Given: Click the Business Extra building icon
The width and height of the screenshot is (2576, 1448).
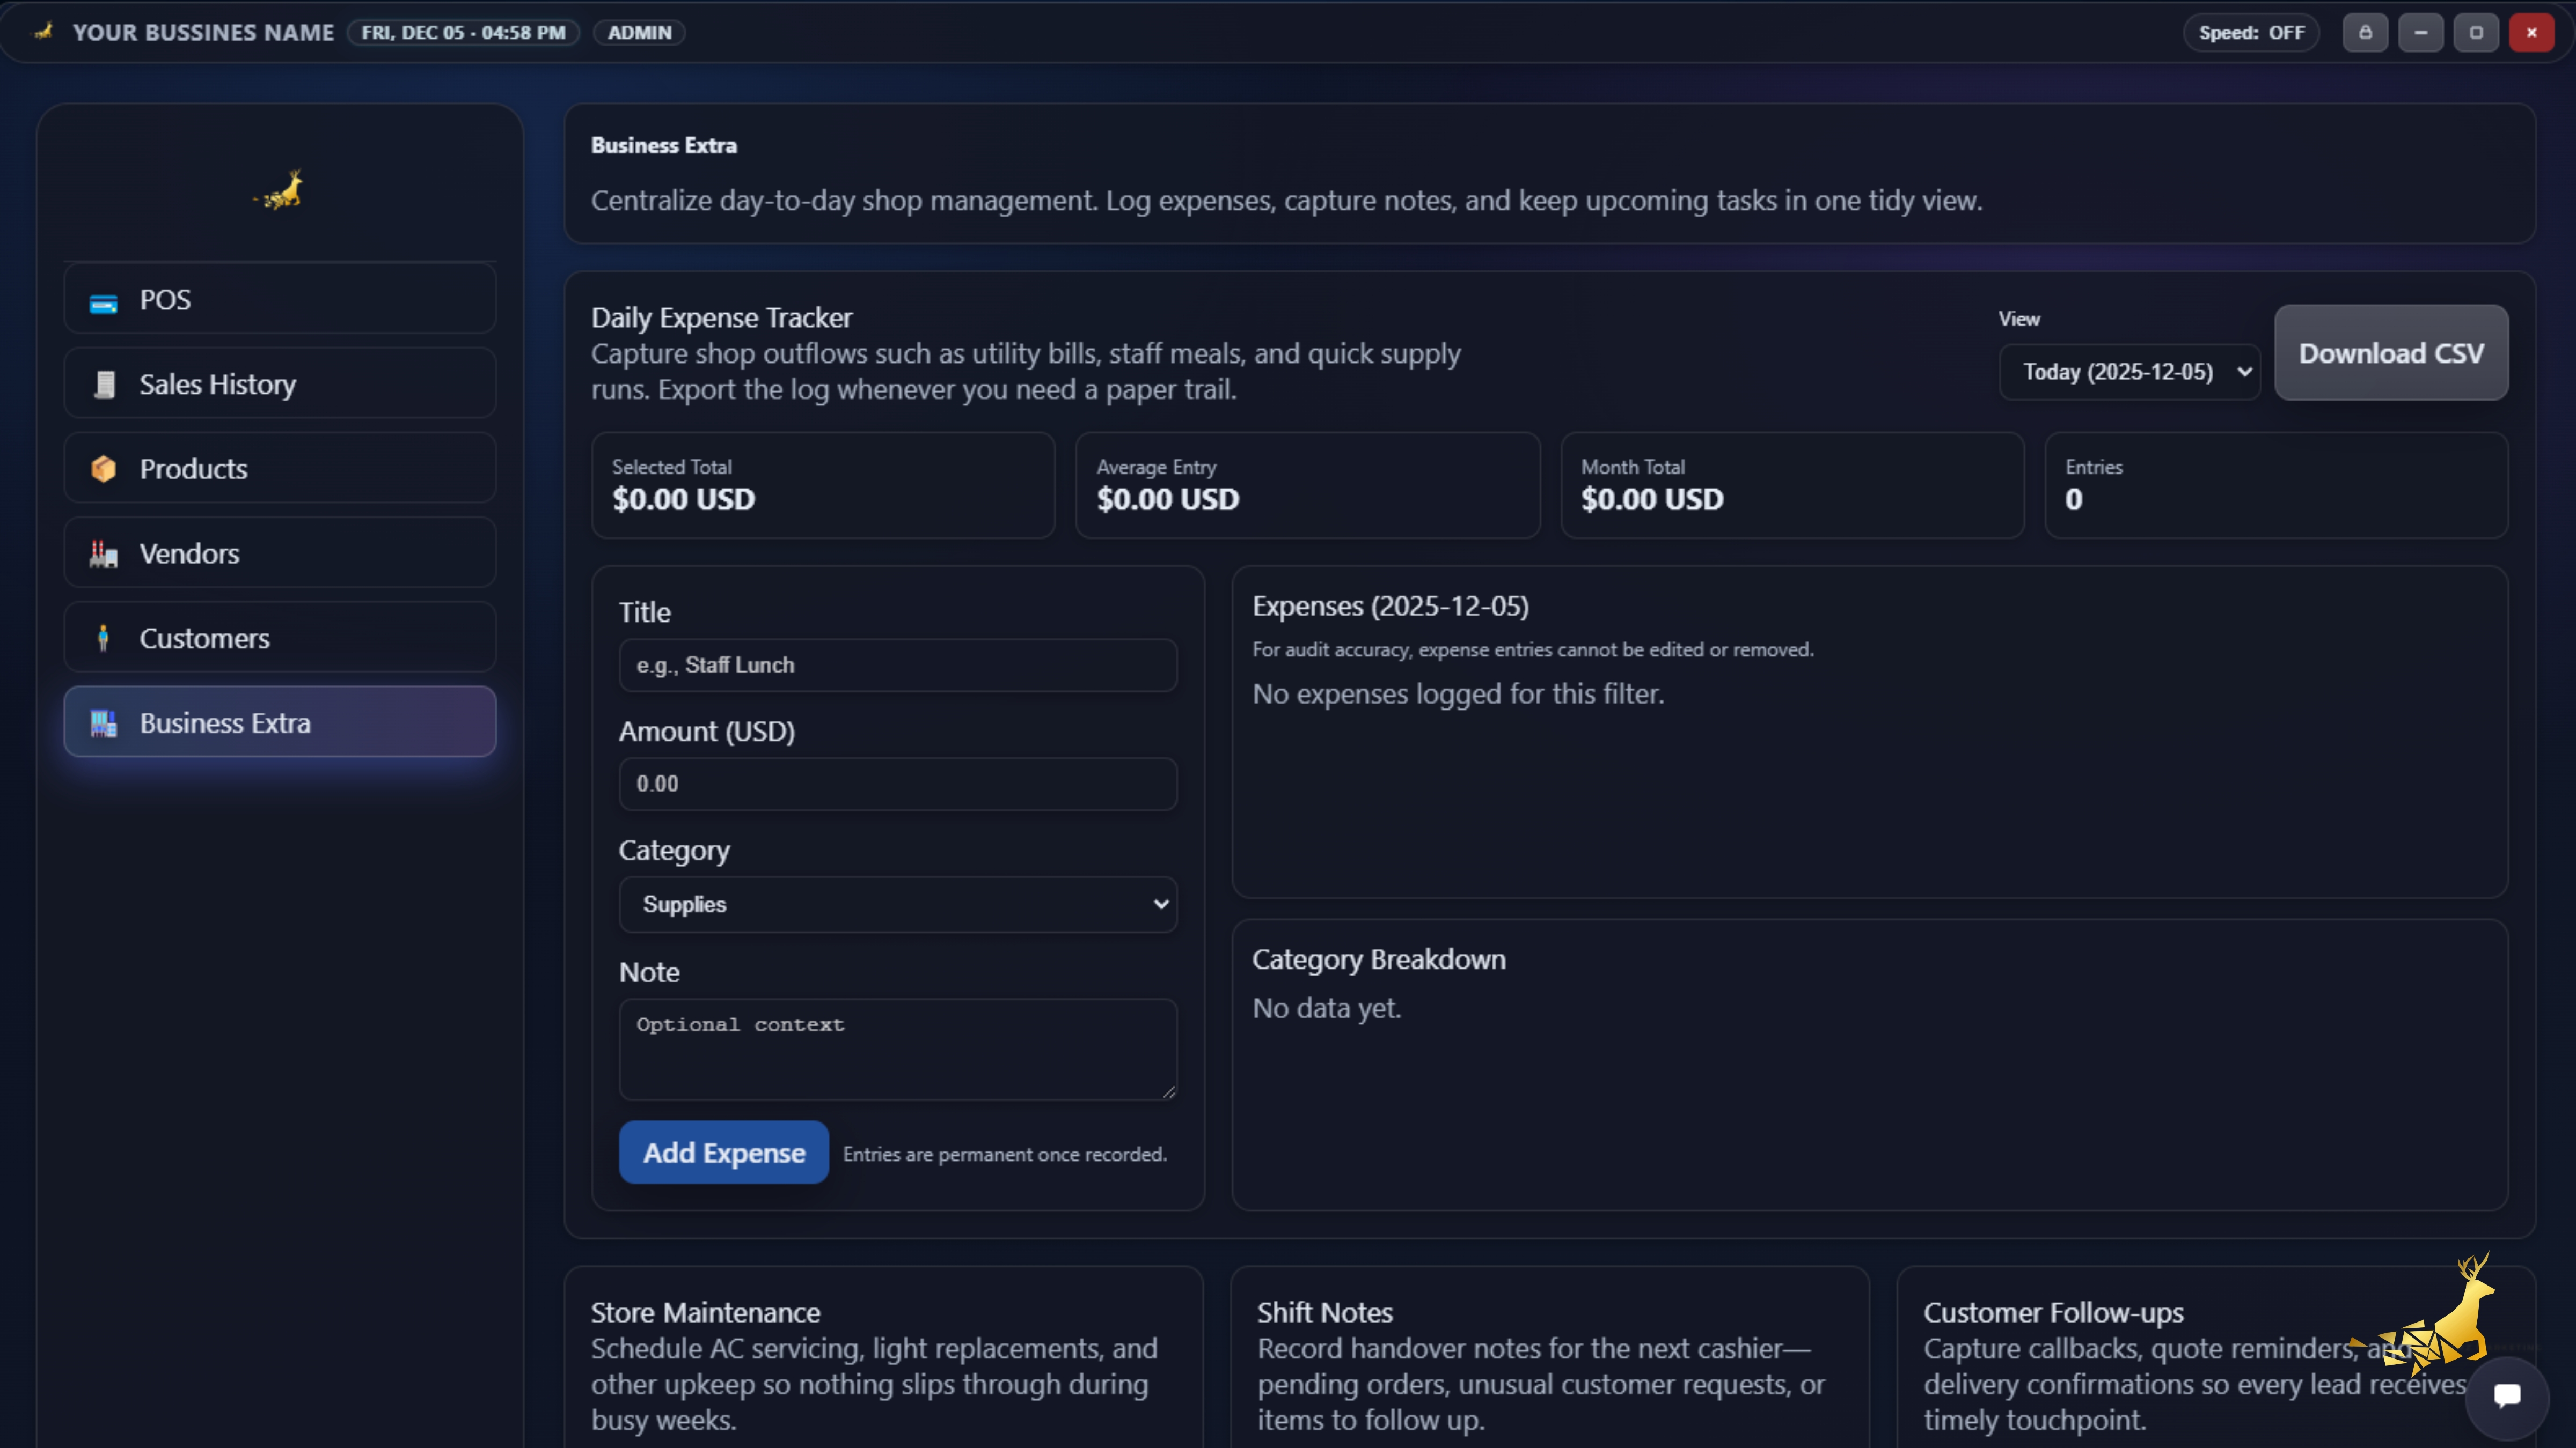Looking at the screenshot, I should click(104, 722).
